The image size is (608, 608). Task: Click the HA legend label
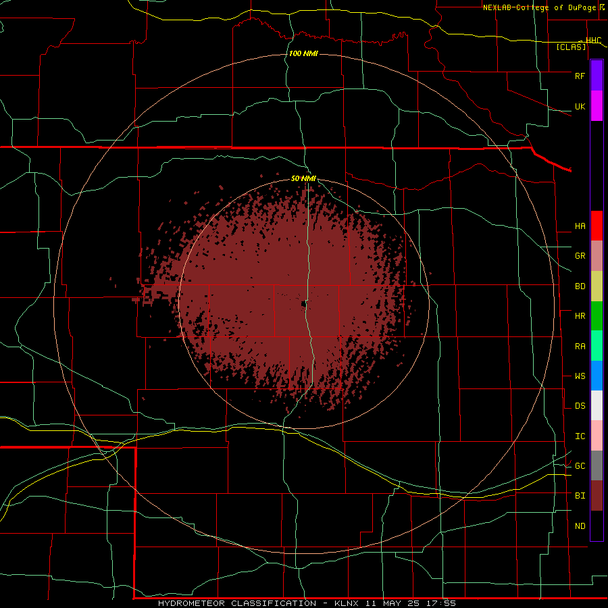point(580,226)
